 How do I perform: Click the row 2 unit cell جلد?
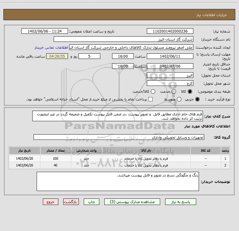[x=86, y=165]
